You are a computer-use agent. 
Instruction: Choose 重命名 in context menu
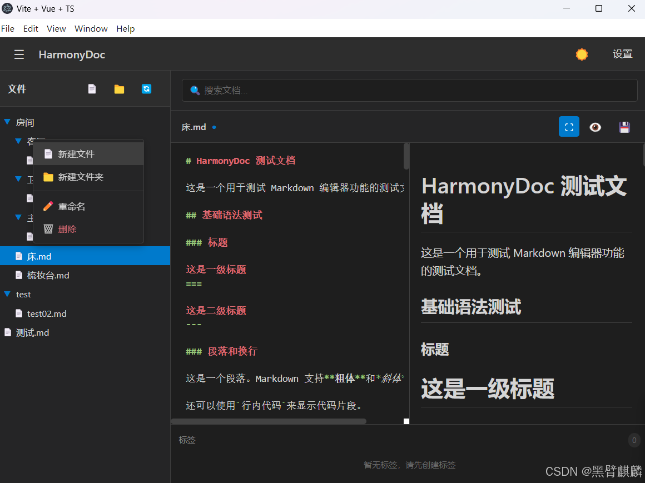(88, 206)
